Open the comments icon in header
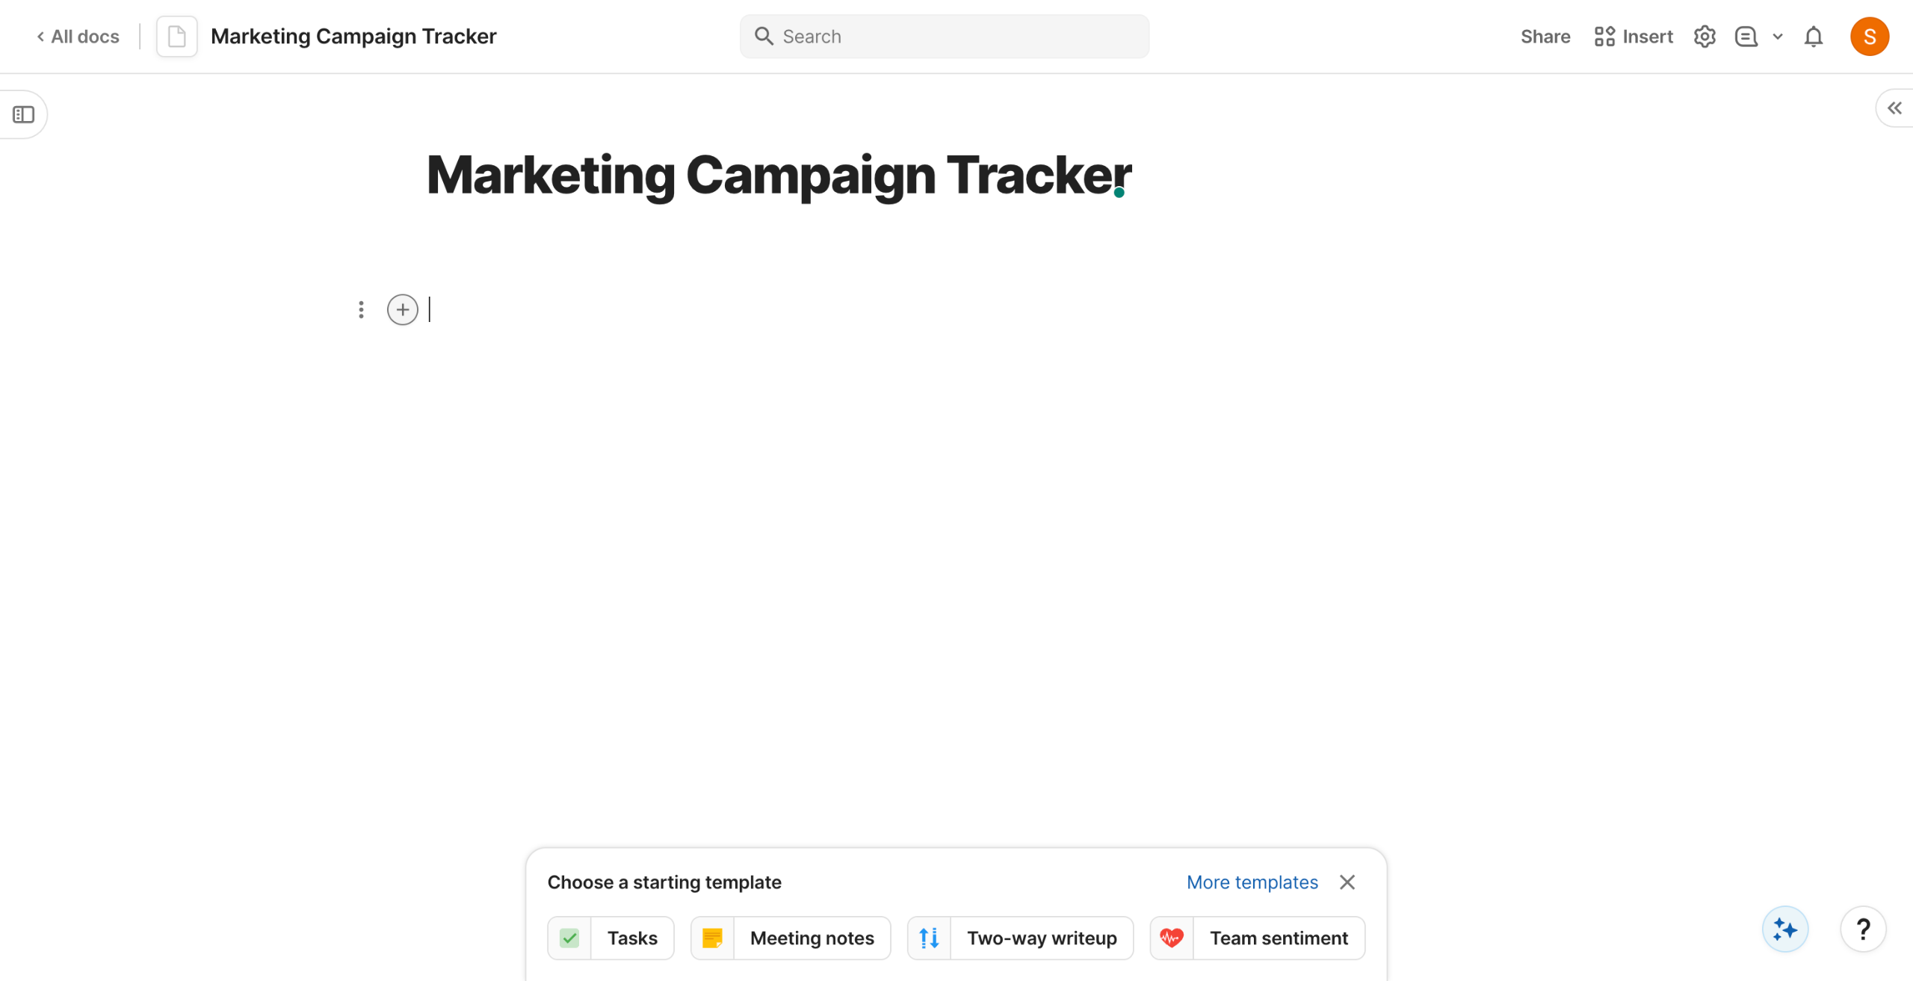 click(x=1746, y=37)
